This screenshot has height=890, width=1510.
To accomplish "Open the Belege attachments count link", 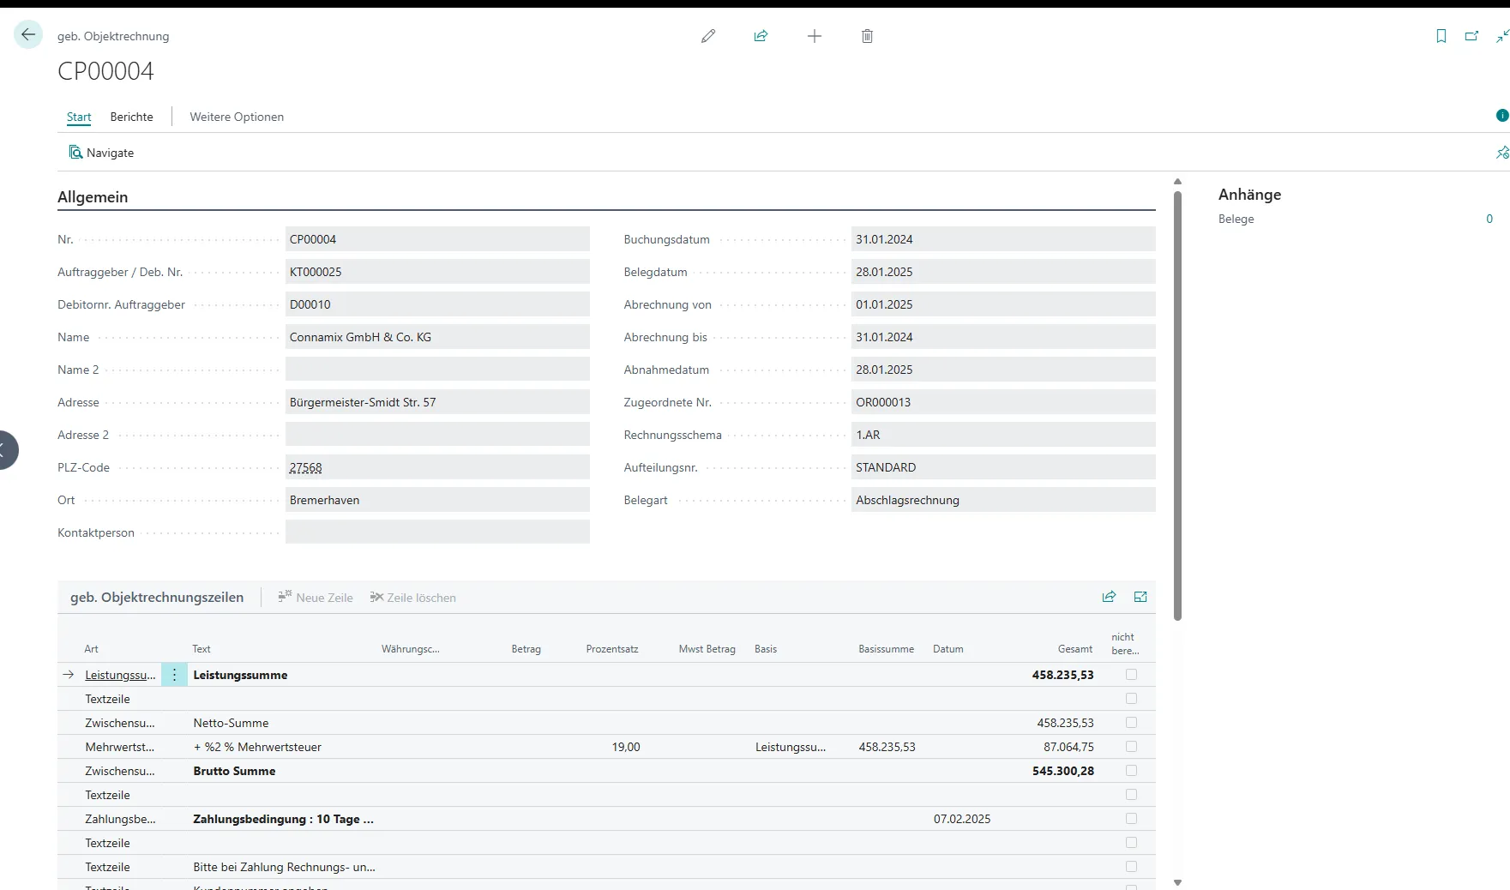I will [x=1489, y=219].
